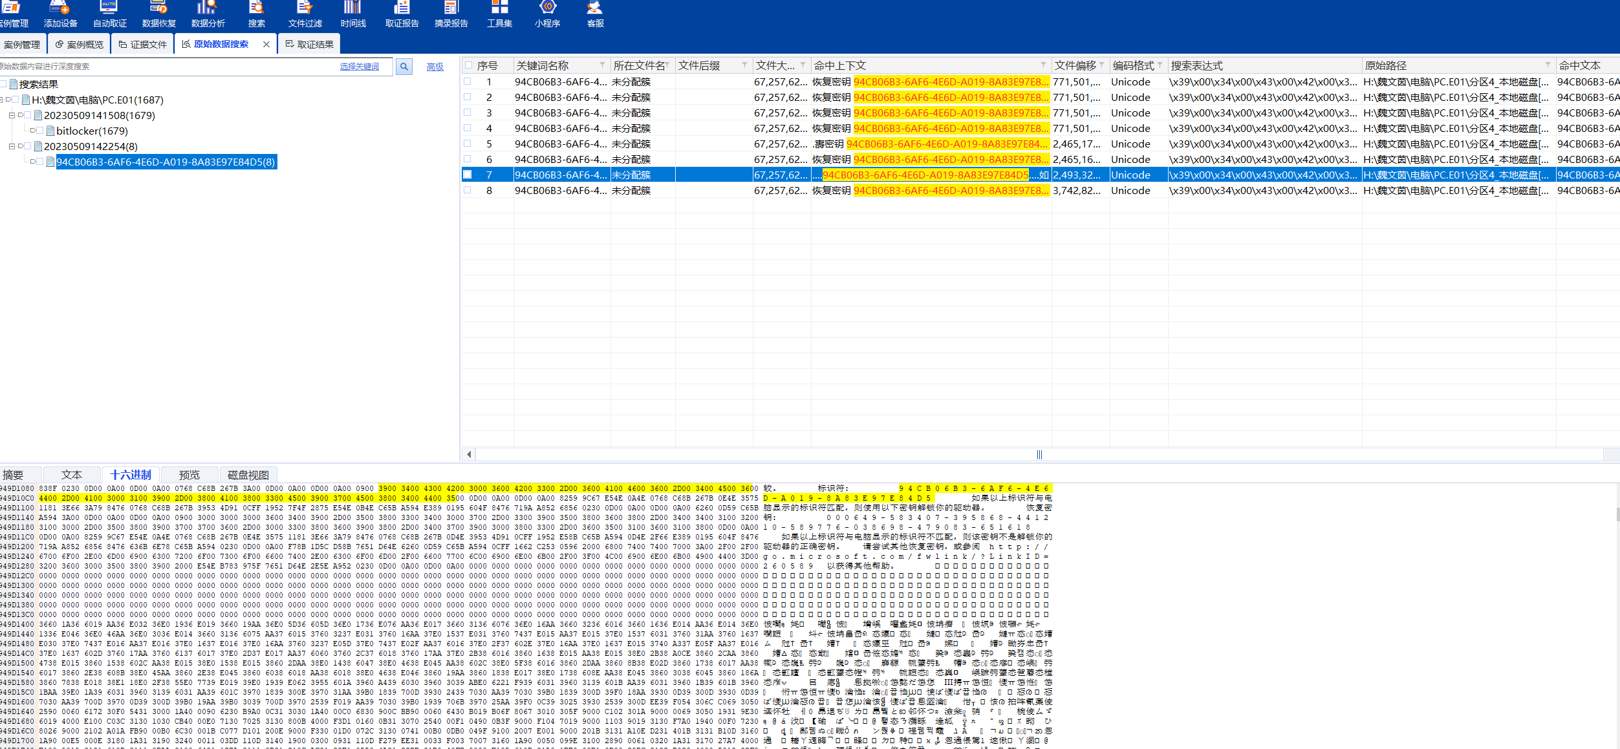Screen dimensions: 1620x749
Task: Tick the select-all header checkbox
Action: point(468,65)
